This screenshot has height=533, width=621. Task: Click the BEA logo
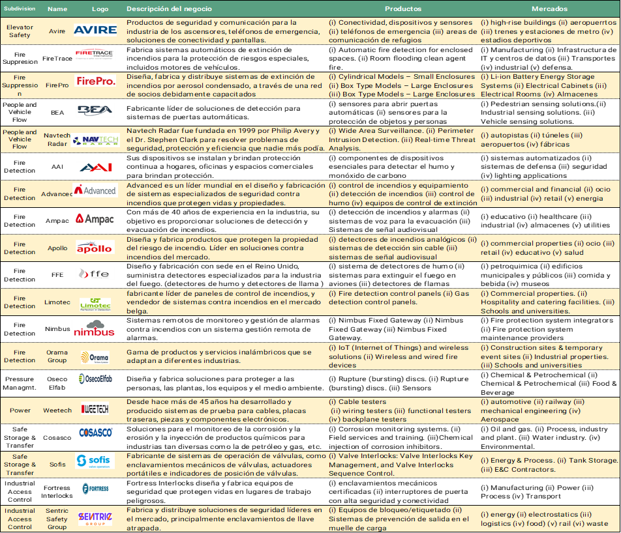(x=95, y=110)
